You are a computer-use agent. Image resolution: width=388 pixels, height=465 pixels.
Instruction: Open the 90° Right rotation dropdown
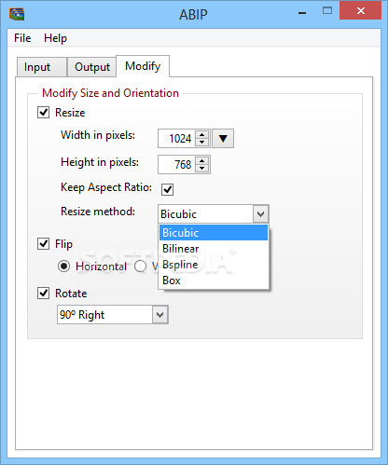113,315
